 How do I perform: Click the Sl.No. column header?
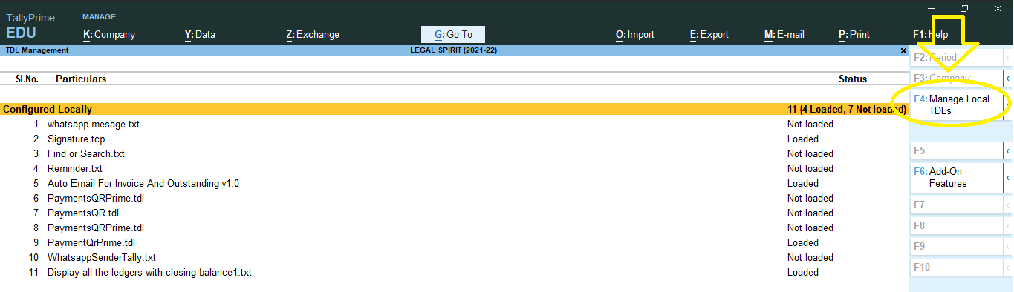(27, 79)
